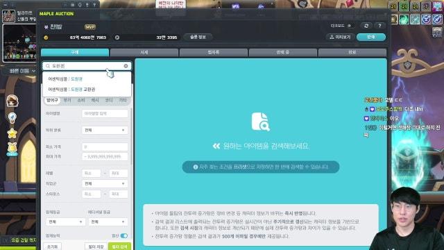Click the 최소 가격 input field
The height and width of the screenshot is (250, 444).
pyautogui.click(x=105, y=147)
